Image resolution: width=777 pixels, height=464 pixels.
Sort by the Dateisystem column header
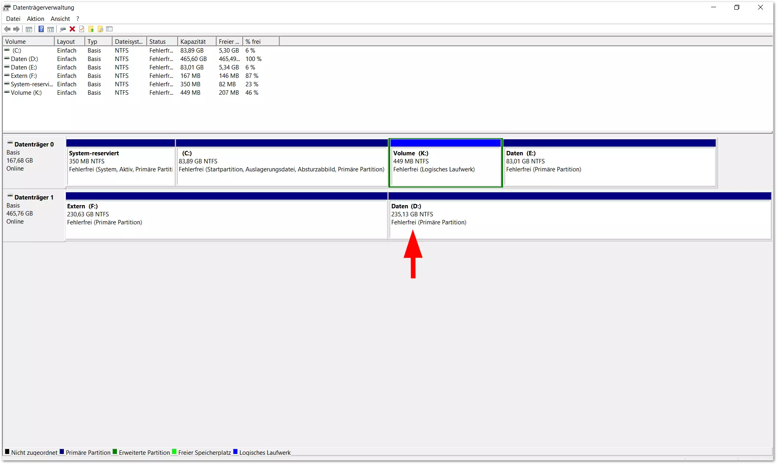pos(129,41)
